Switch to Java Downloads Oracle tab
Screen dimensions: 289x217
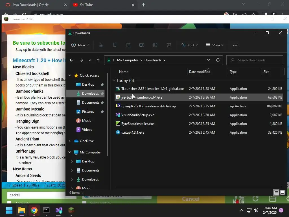(30, 5)
